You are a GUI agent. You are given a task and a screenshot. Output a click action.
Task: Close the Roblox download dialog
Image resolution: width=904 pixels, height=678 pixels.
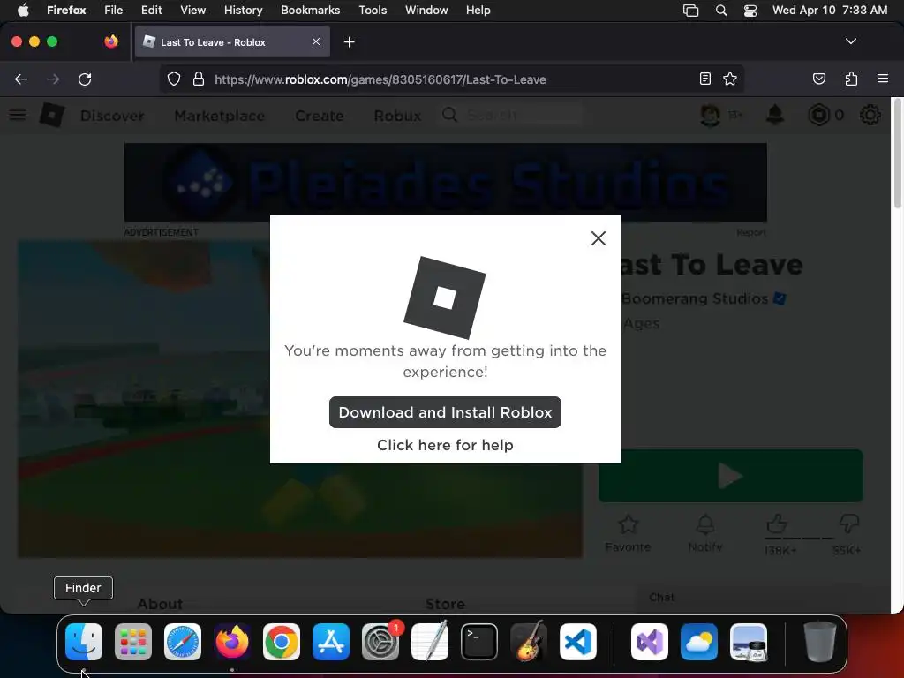pyautogui.click(x=598, y=238)
